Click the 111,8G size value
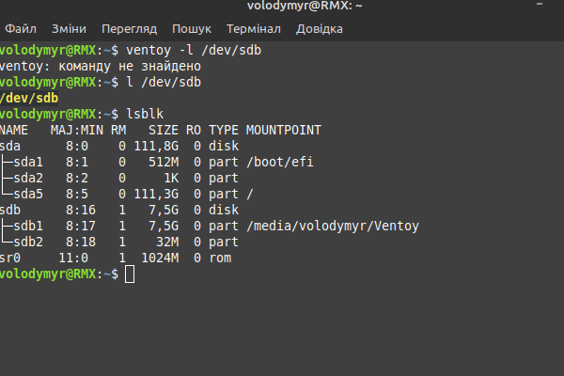Viewport: 564px width, 376px height. click(x=156, y=146)
